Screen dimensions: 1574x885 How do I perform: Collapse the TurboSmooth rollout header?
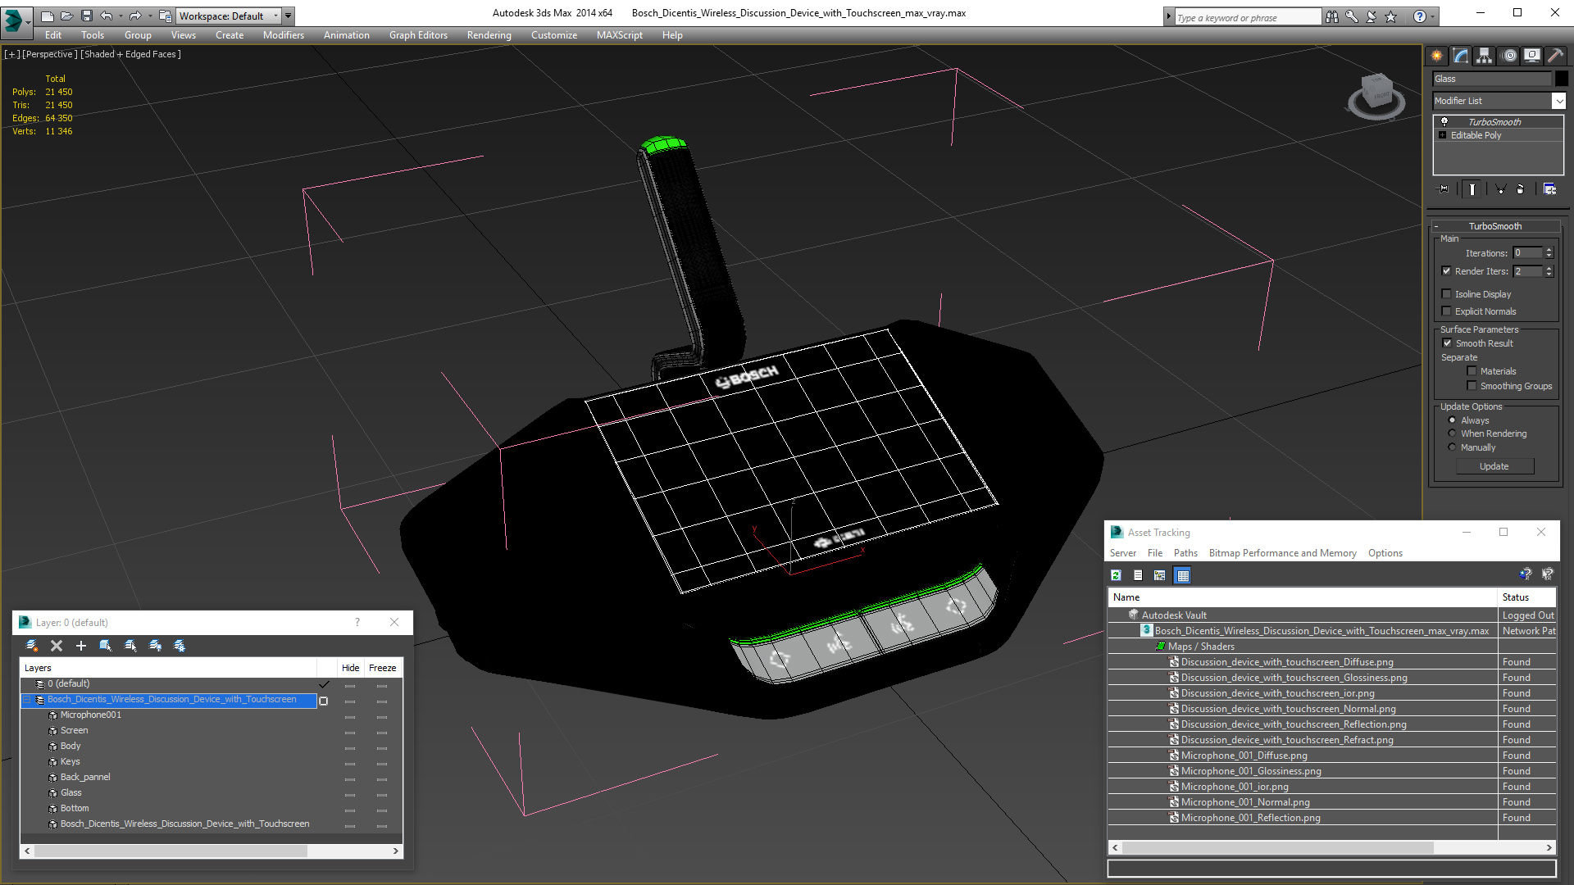1495,226
